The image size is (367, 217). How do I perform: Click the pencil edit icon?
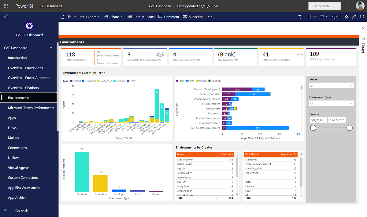(x=354, y=17)
